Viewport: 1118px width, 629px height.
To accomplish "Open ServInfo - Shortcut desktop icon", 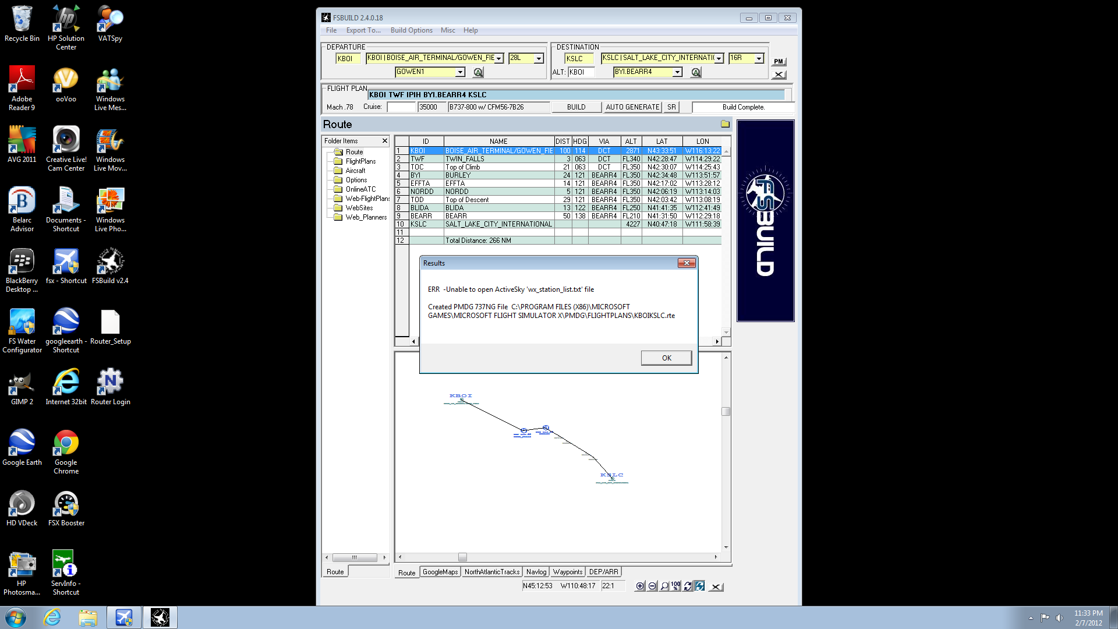I will click(x=66, y=573).
